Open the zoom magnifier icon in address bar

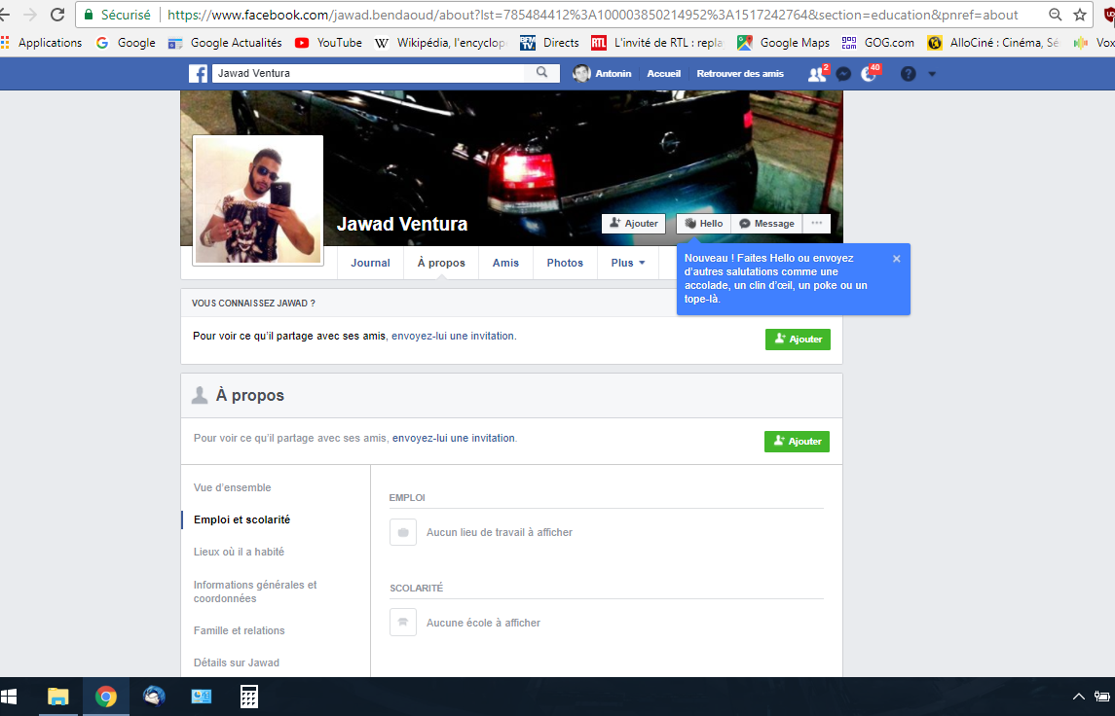[1056, 15]
